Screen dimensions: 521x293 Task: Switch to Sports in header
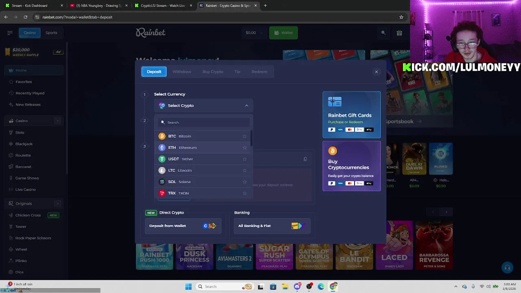point(51,33)
